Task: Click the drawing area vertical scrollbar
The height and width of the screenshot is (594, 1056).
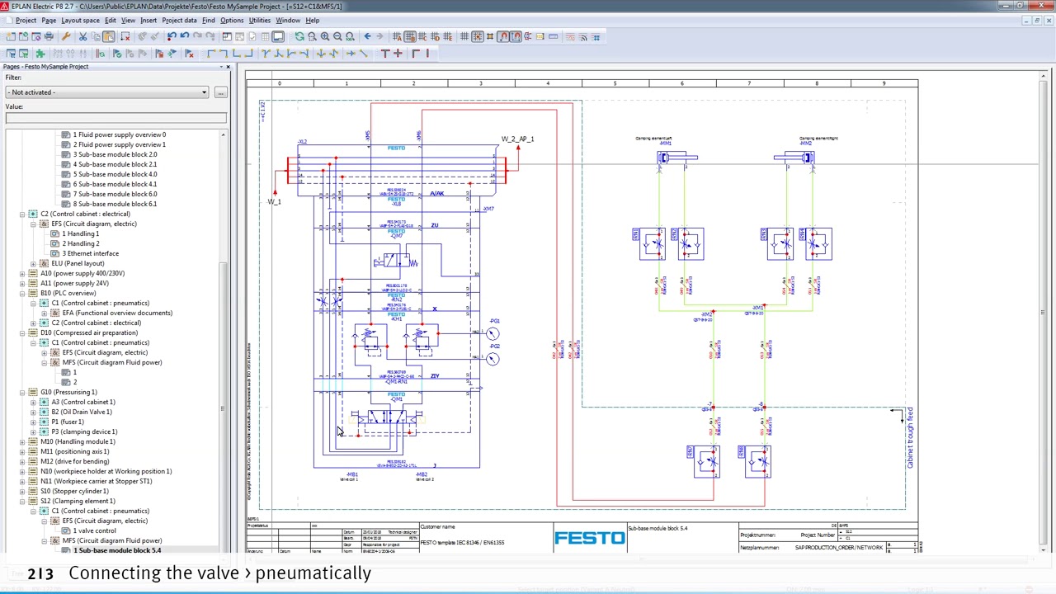Action: coord(1043,312)
